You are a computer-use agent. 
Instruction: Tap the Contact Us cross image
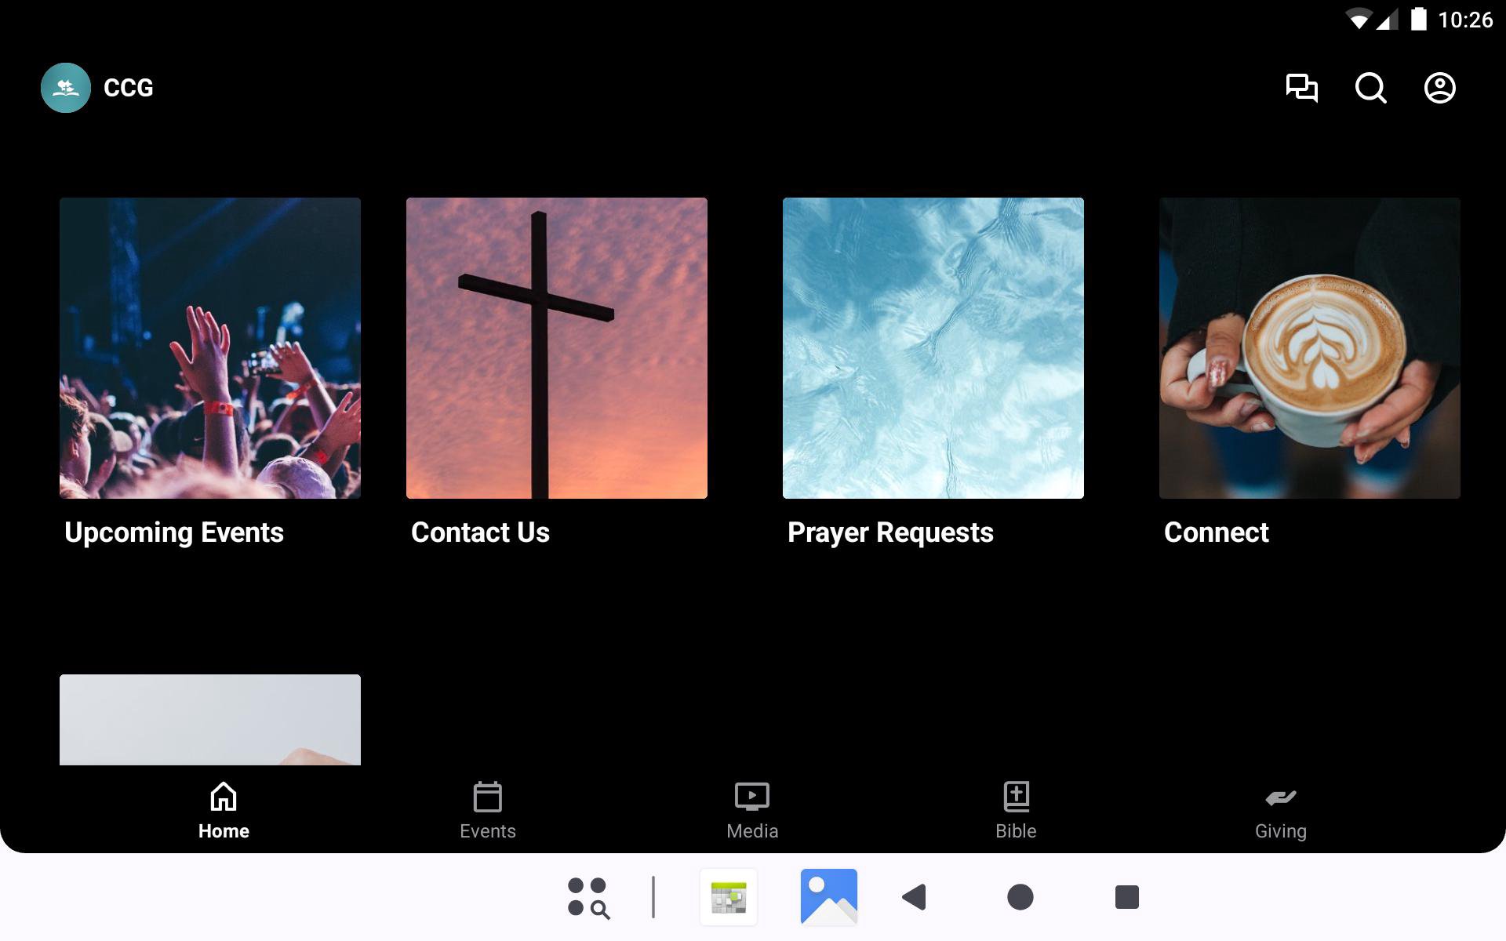[x=557, y=348]
